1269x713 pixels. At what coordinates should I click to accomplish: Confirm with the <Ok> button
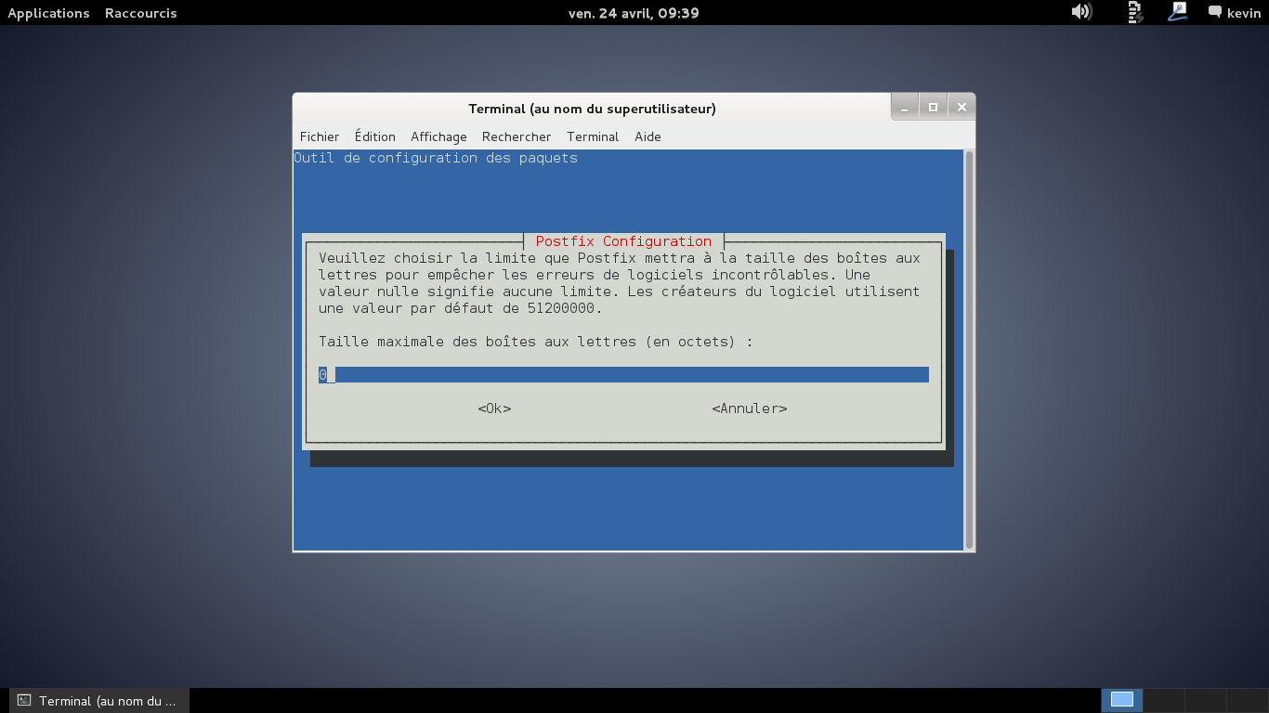coord(494,408)
